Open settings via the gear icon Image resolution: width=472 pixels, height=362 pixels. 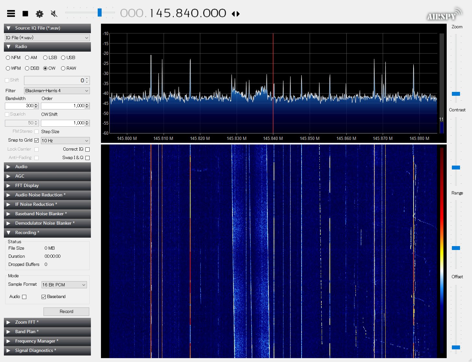coord(39,13)
